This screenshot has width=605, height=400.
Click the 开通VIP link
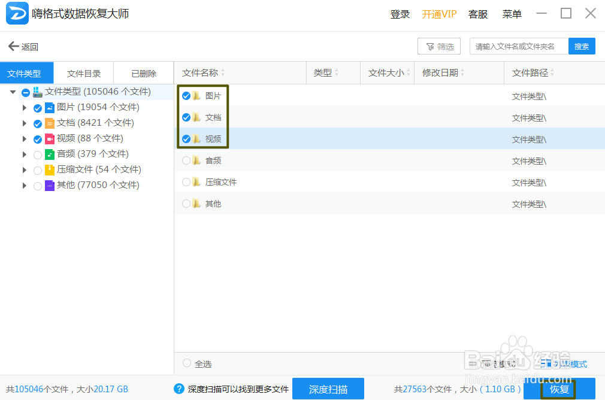[439, 14]
